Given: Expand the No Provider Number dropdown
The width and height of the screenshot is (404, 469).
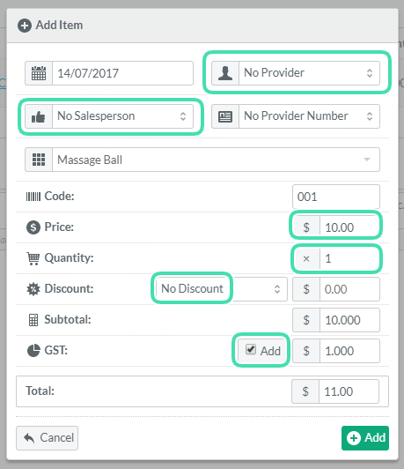Looking at the screenshot, I should [309, 116].
